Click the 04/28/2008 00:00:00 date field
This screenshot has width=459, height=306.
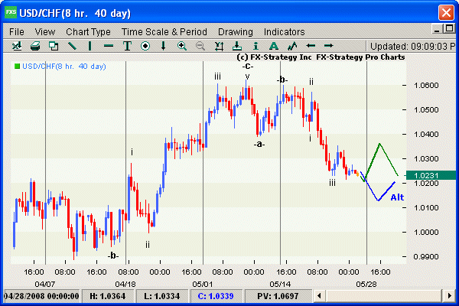pos(41,296)
